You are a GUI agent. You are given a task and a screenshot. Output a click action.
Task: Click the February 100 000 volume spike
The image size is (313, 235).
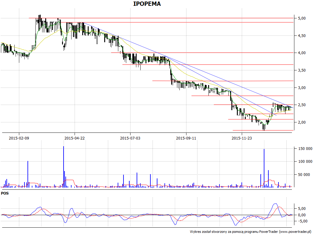[x=28, y=174]
